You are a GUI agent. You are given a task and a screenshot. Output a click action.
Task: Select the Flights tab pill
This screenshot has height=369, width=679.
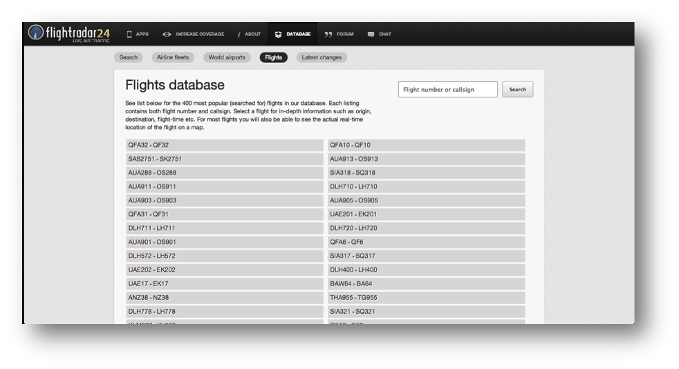[x=274, y=57]
